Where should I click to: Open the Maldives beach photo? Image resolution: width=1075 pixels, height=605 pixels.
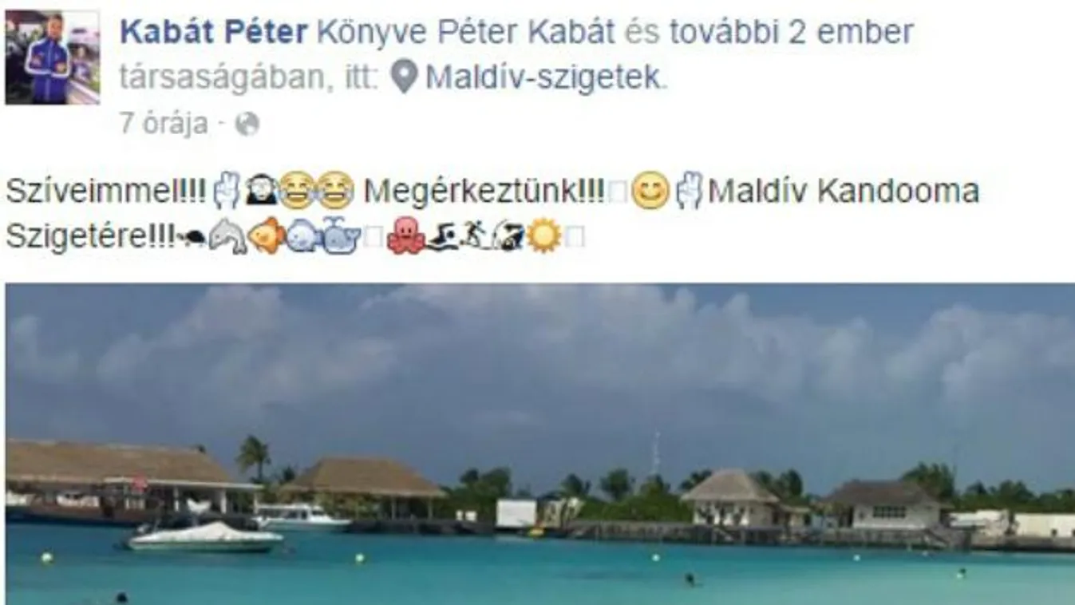540,444
